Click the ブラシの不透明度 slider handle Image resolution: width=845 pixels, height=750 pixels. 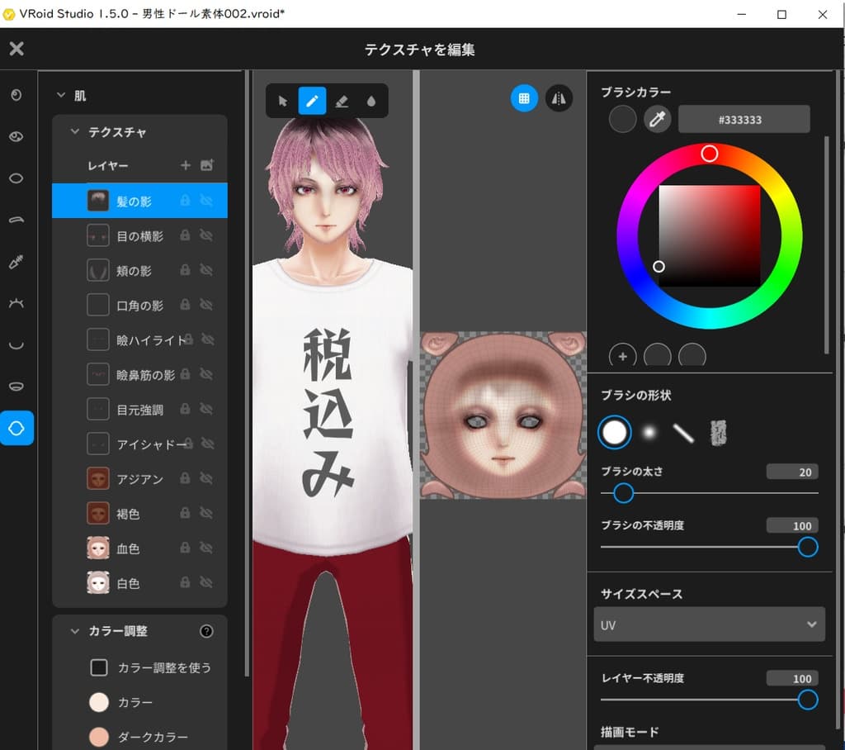[806, 547]
